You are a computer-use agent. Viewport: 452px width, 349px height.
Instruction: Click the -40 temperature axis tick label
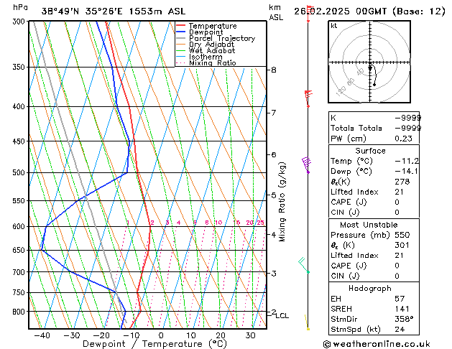coord(42,335)
